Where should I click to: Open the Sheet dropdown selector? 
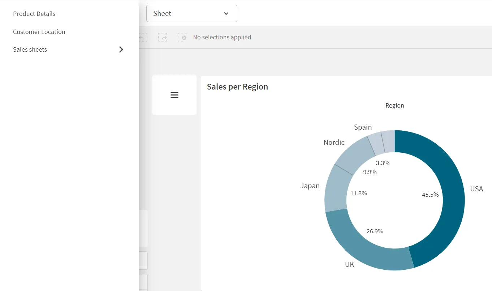click(x=191, y=13)
